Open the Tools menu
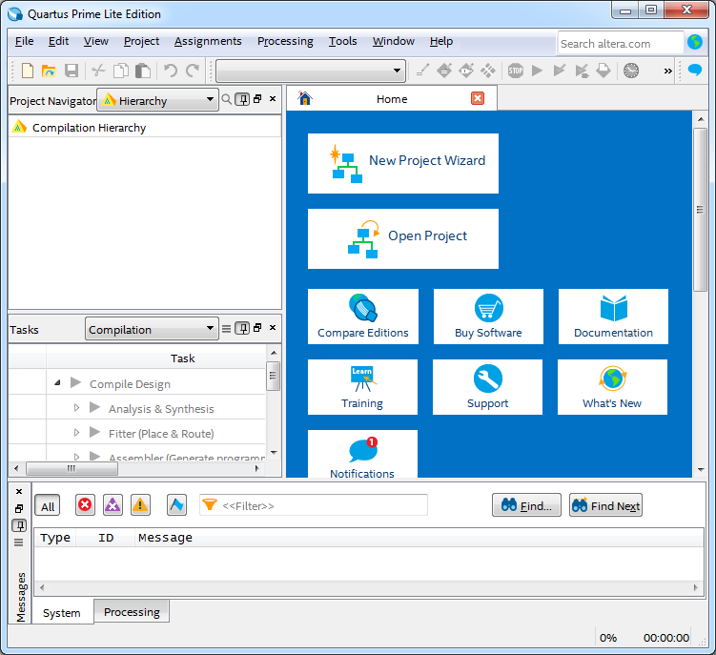Image resolution: width=716 pixels, height=655 pixels. coord(343,41)
